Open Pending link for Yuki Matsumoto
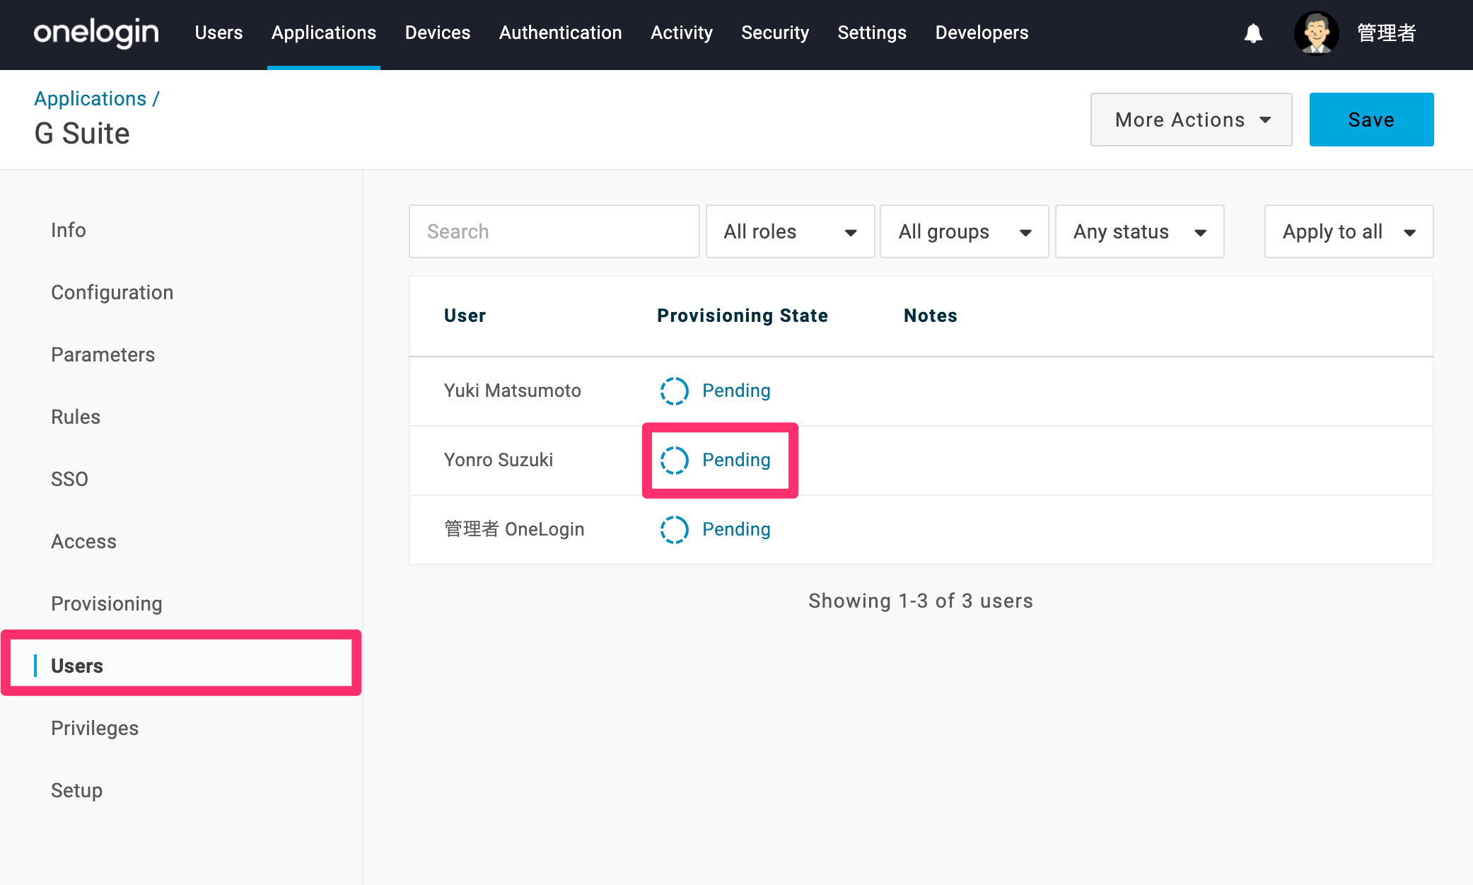The height and width of the screenshot is (885, 1473). click(736, 391)
